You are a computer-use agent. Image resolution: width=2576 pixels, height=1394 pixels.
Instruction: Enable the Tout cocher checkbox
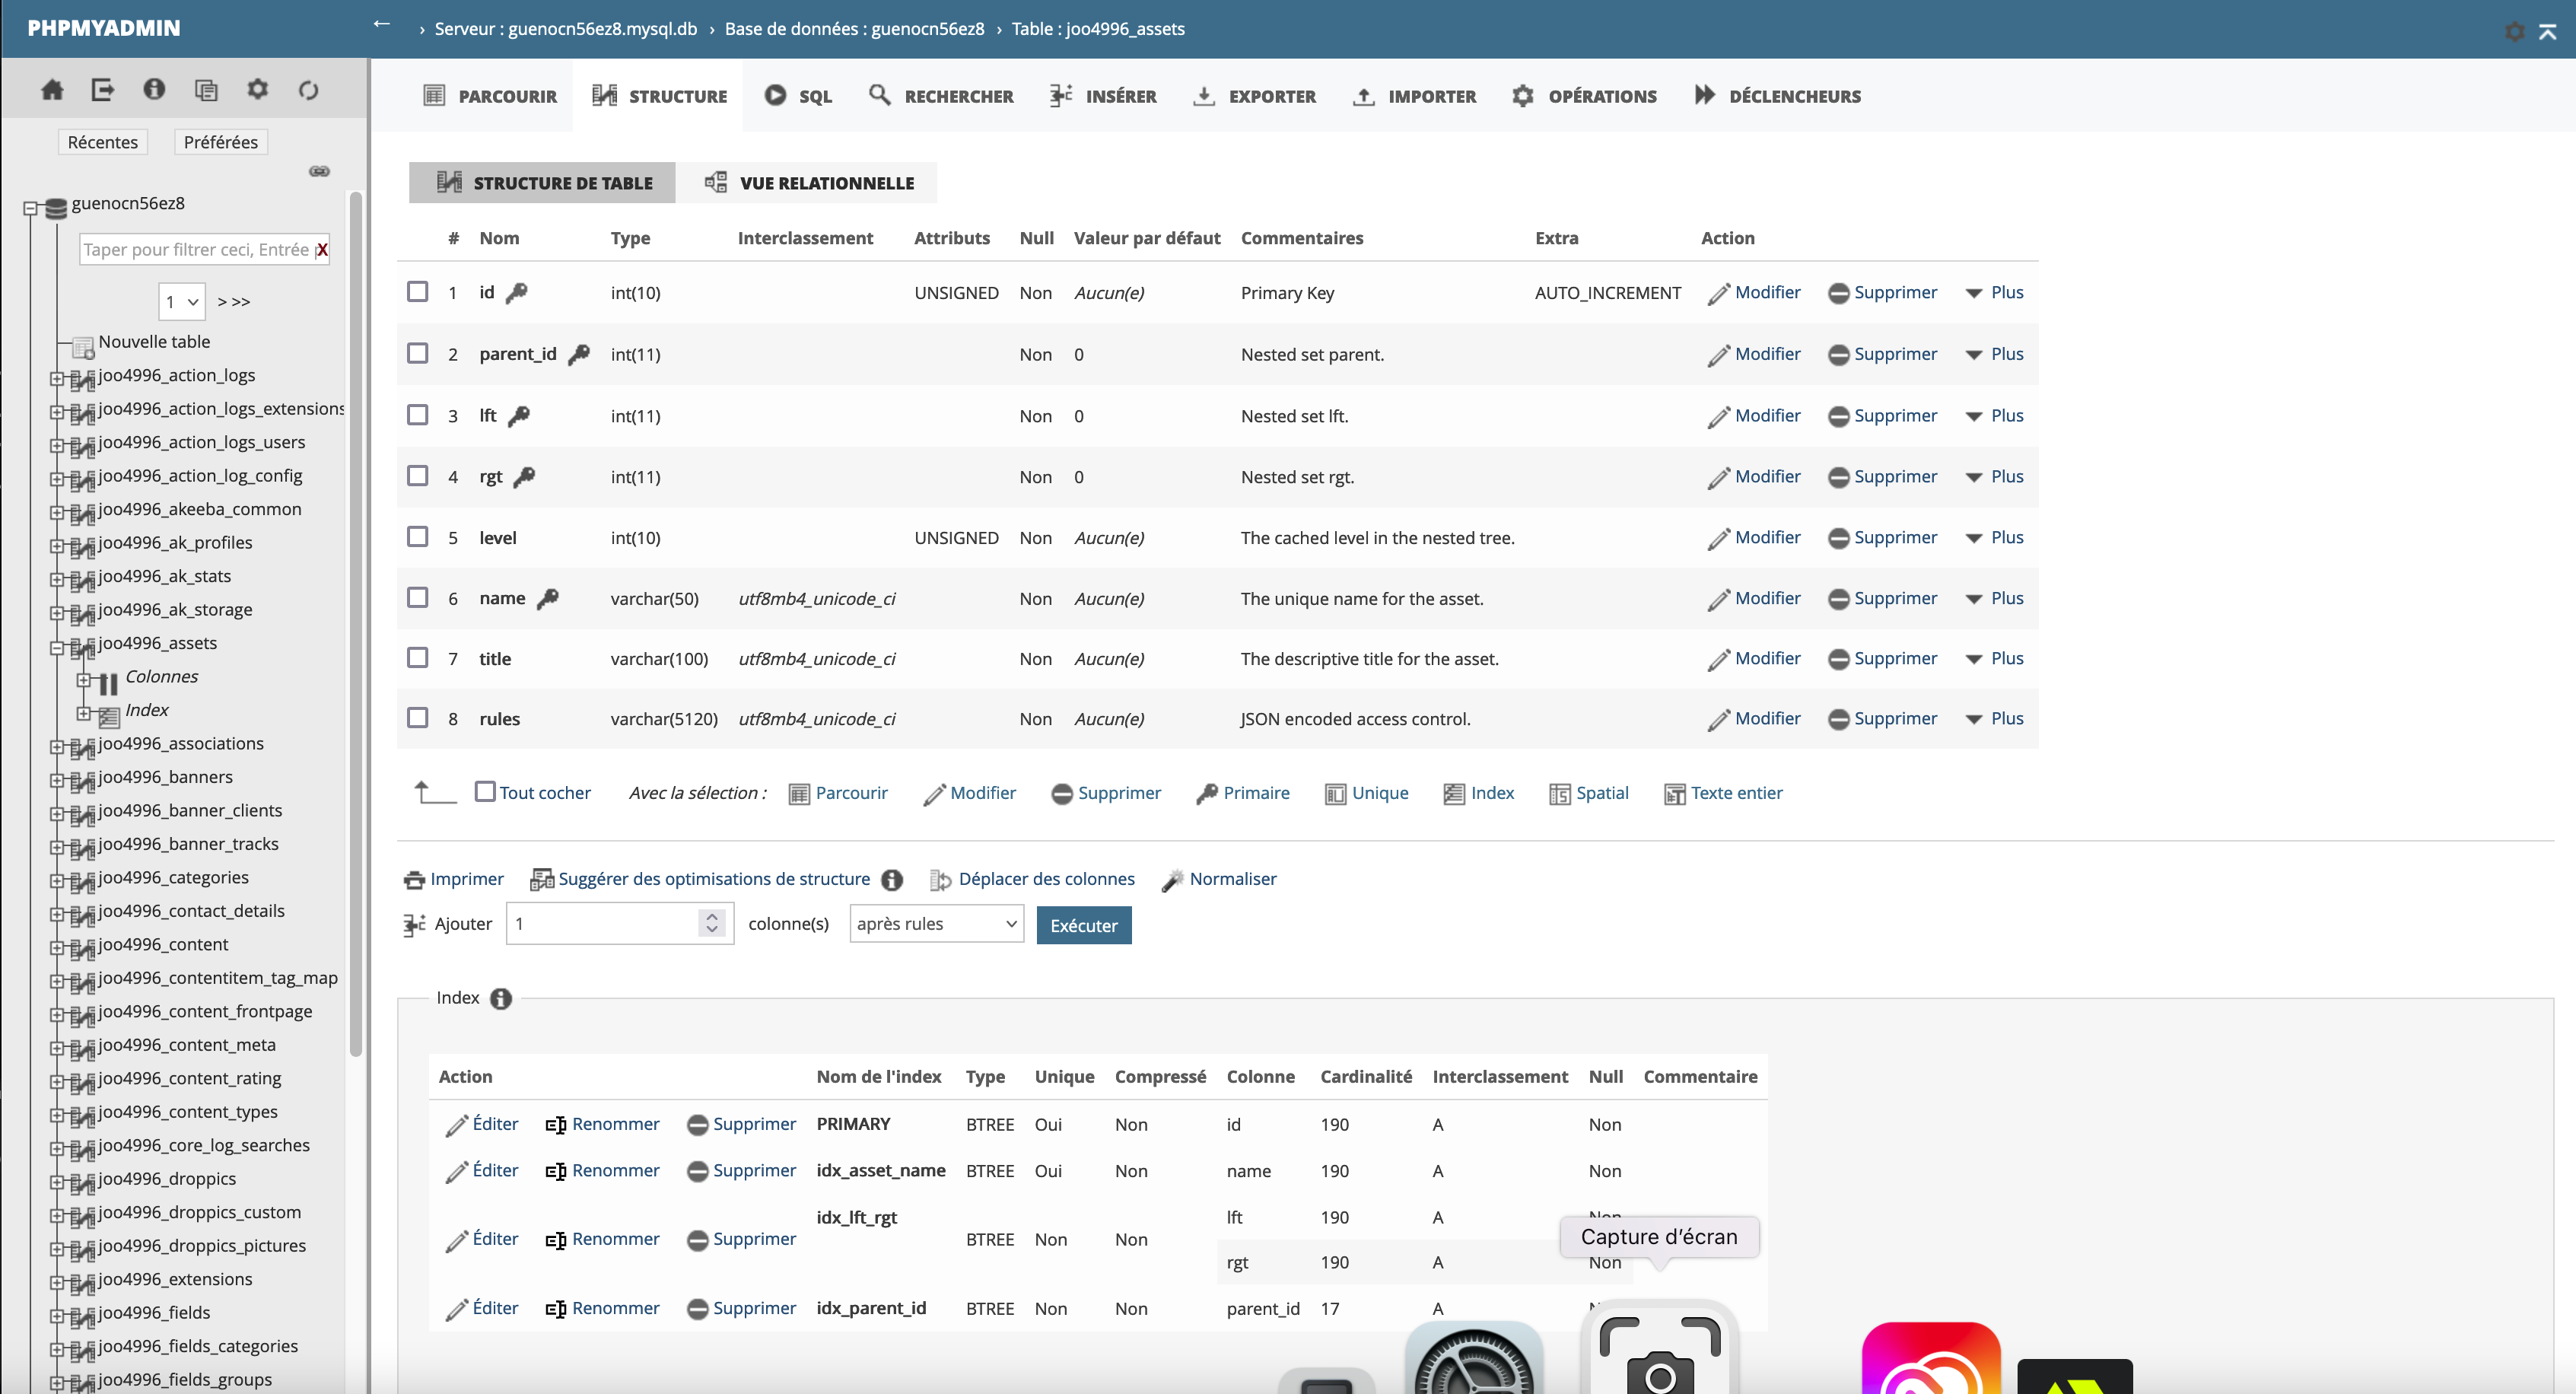485,792
